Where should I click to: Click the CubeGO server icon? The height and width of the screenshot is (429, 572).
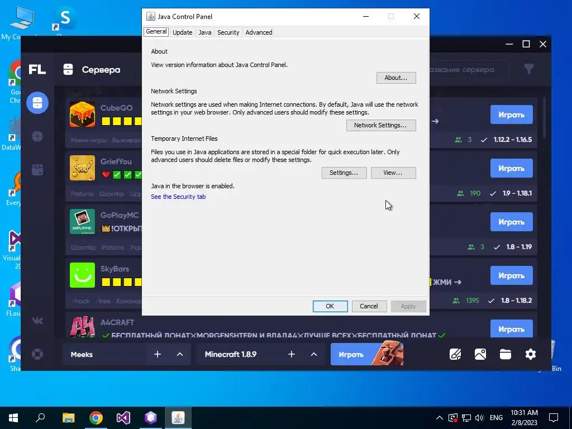pos(83,114)
